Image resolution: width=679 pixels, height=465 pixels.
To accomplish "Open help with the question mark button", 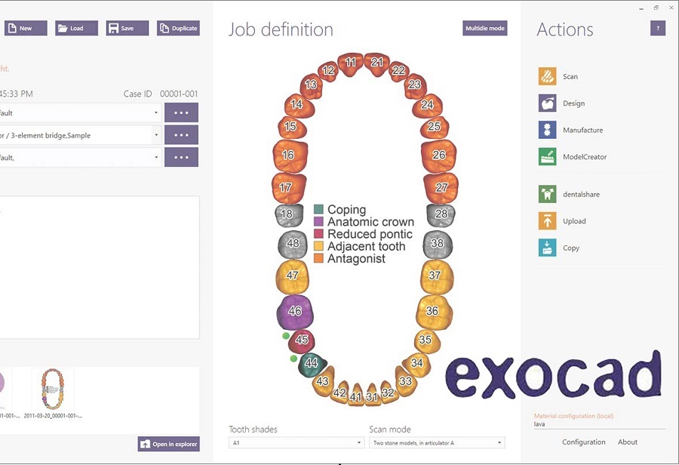I will coord(658,29).
